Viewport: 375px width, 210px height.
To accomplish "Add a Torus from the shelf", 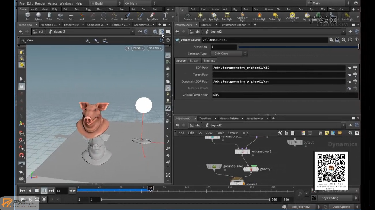I will point(60,16).
